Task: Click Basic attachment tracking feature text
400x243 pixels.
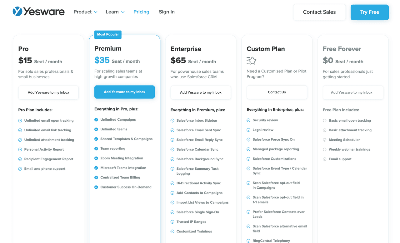Action: [350, 130]
